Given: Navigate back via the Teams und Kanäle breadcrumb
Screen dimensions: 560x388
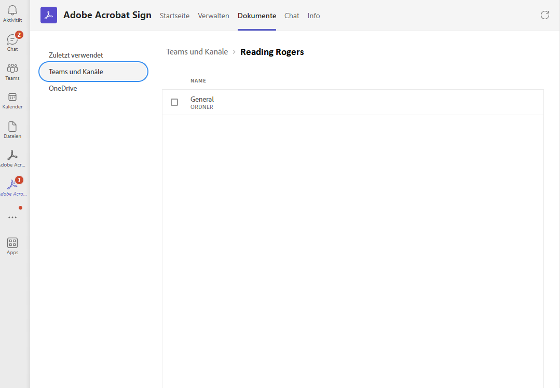Looking at the screenshot, I should [197, 51].
